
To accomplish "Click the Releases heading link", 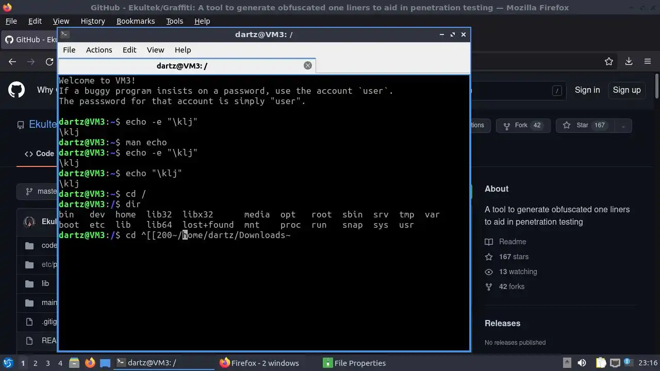I will point(502,323).
